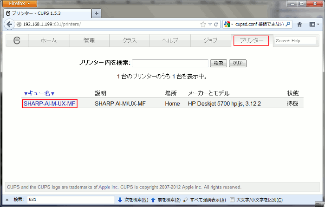
Task: Reload the page with the refresh icon
Action: (x=216, y=24)
